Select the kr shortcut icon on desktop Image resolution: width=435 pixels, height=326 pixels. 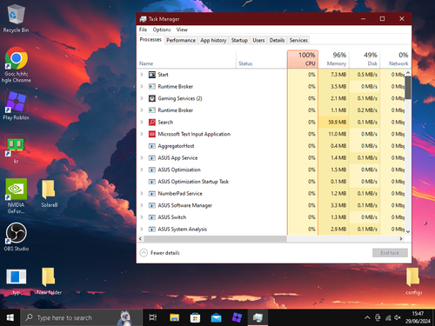[16, 149]
